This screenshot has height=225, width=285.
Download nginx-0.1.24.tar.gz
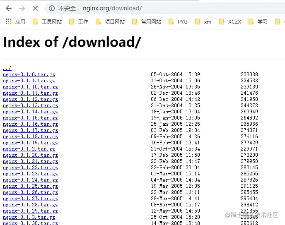(x=30, y=180)
